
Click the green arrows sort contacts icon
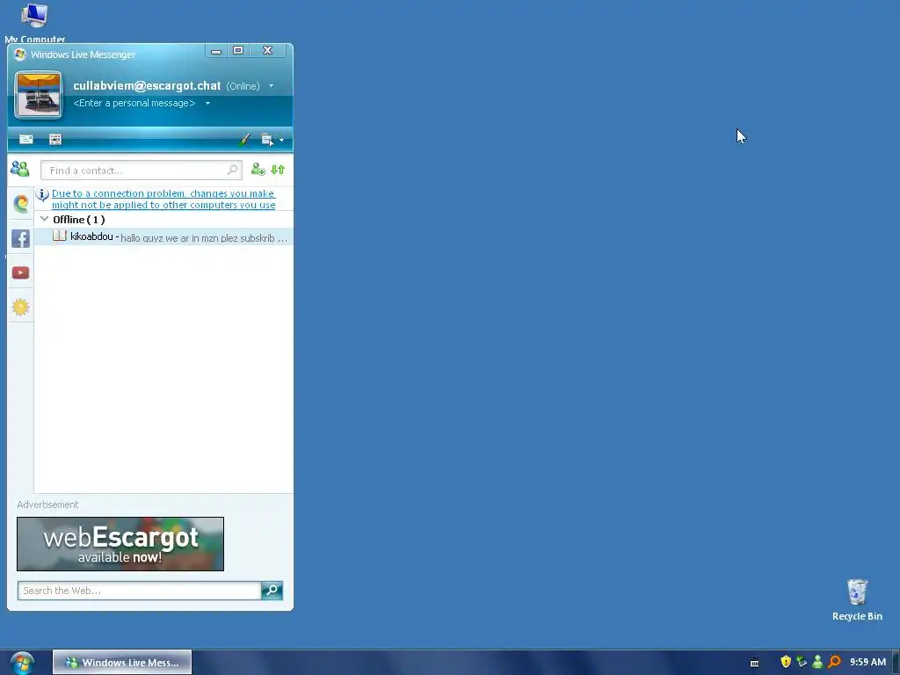coord(278,170)
